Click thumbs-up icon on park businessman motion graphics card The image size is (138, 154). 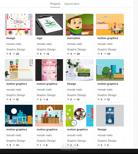pyautogui.click(x=99, y=99)
